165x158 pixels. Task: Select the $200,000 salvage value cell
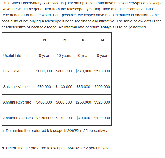102,87
